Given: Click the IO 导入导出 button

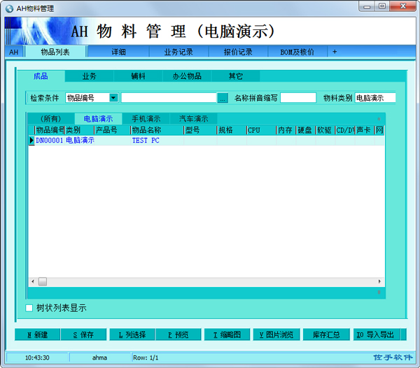Looking at the screenshot, I should pyautogui.click(x=377, y=334).
